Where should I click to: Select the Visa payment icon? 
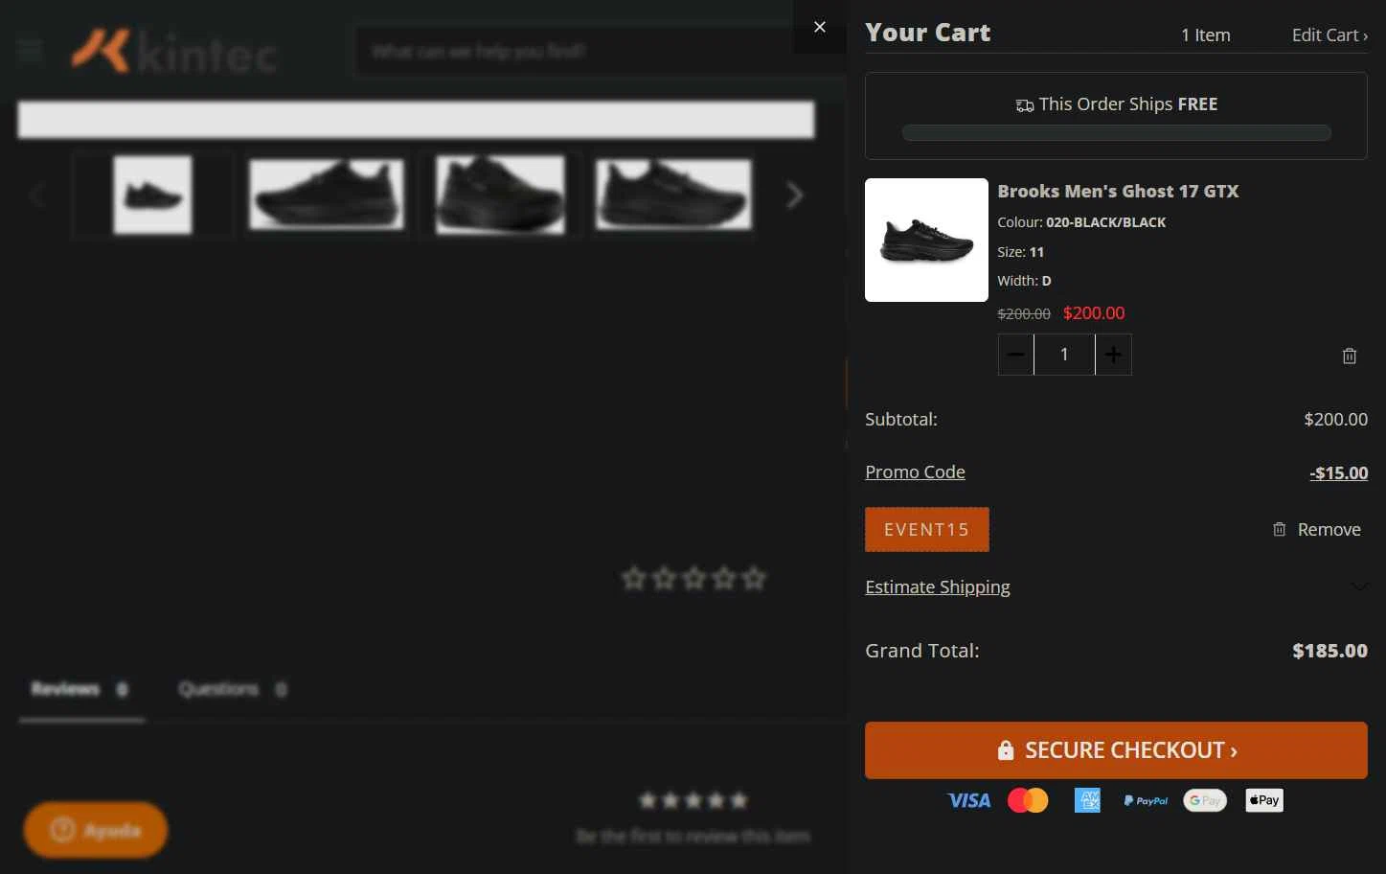pyautogui.click(x=968, y=800)
